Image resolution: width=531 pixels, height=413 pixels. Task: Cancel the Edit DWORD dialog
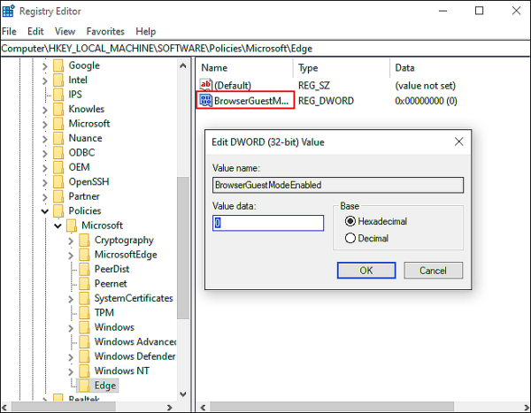[433, 270]
